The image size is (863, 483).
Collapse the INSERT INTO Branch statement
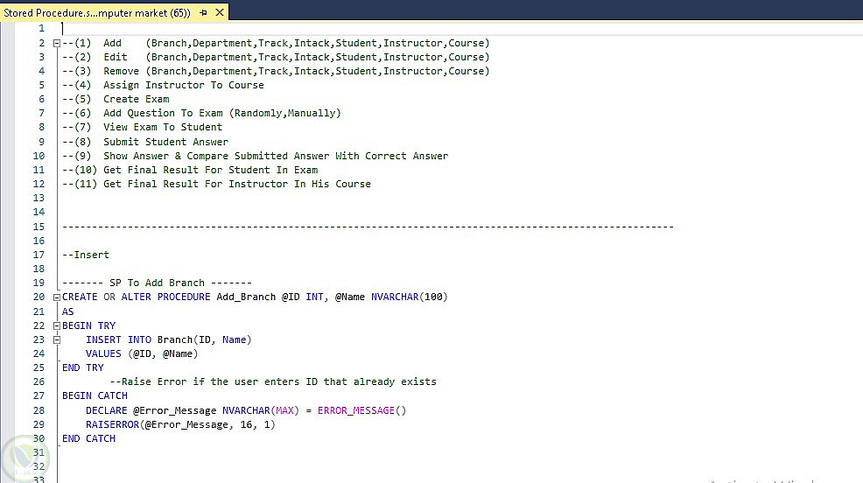click(x=56, y=340)
